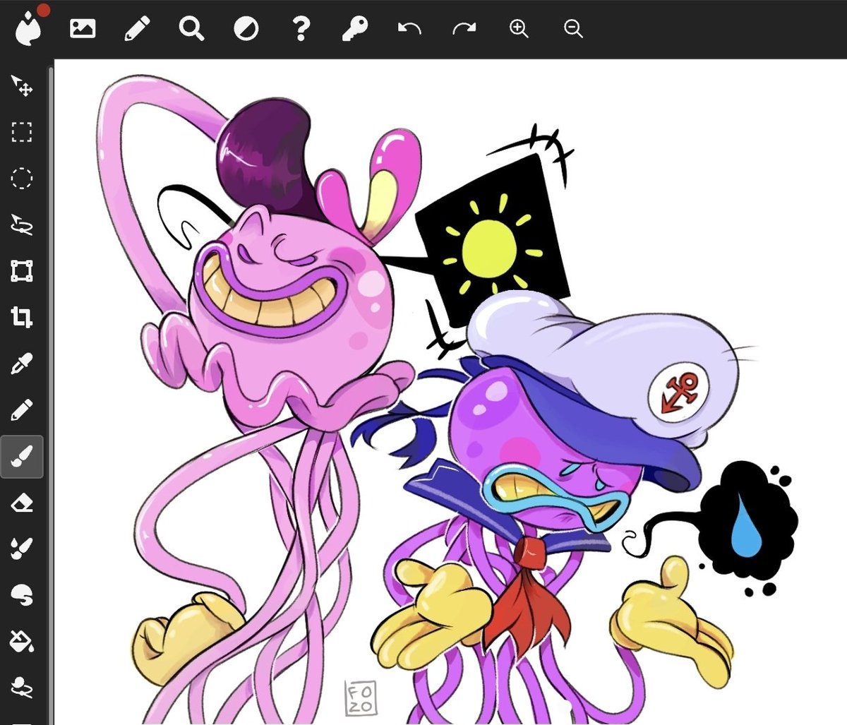Select the Paint Bucket fill tool
The height and width of the screenshot is (725, 847).
pyautogui.click(x=22, y=642)
